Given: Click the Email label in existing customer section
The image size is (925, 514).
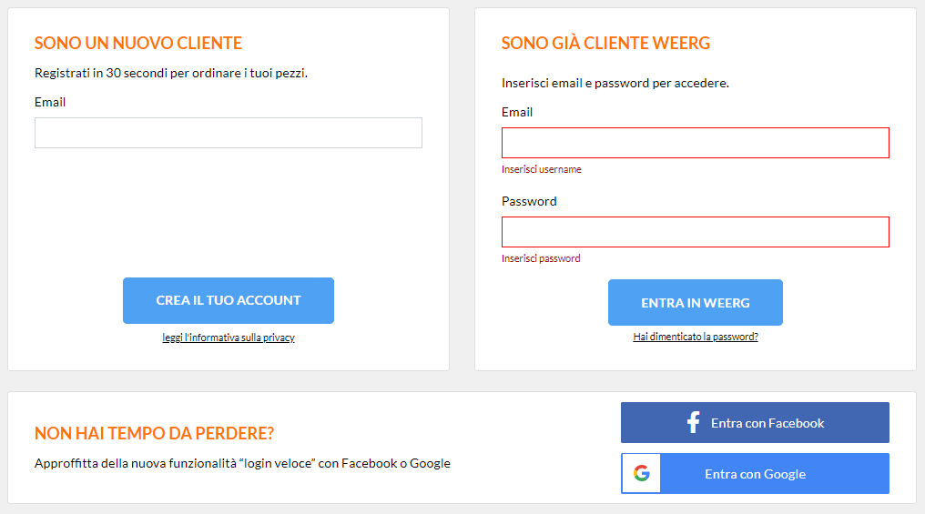Looking at the screenshot, I should click(x=517, y=112).
